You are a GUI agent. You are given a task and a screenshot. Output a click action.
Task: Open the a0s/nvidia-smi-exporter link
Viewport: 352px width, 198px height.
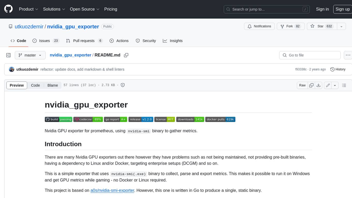tap(112, 190)
